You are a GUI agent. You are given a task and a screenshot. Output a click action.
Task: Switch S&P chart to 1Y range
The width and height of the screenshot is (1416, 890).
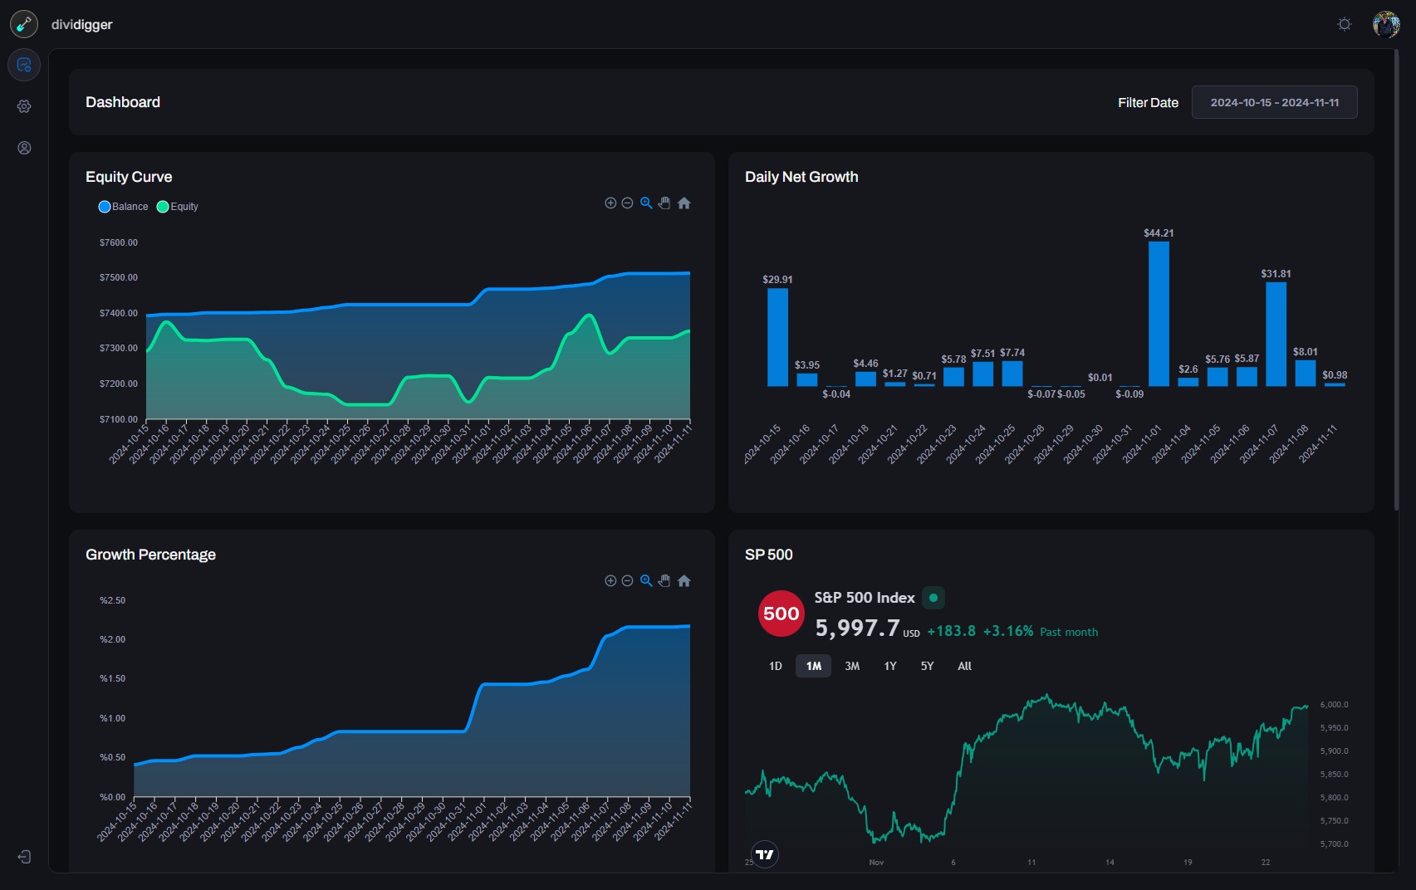[x=890, y=666]
